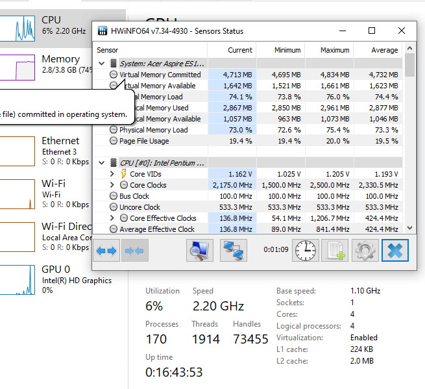Expand the Core Effective Clocks row
Image resolution: width=425 pixels, height=389 pixels.
pyautogui.click(x=112, y=218)
